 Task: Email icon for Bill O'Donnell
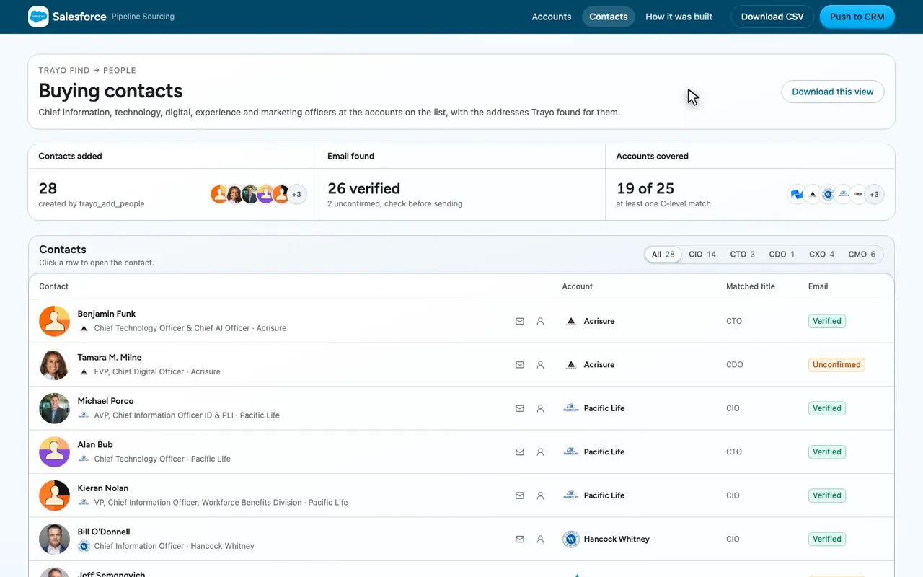[520, 539]
